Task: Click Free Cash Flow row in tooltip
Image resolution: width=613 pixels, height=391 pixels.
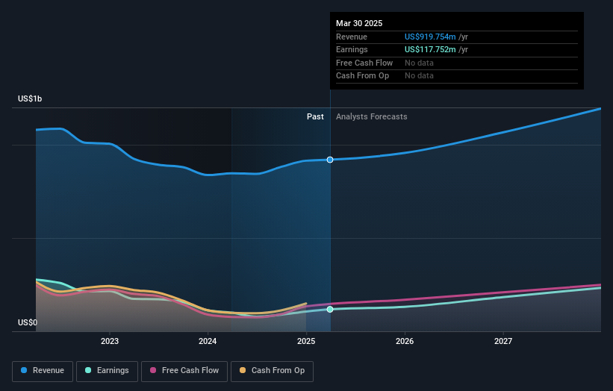Action: [457, 63]
